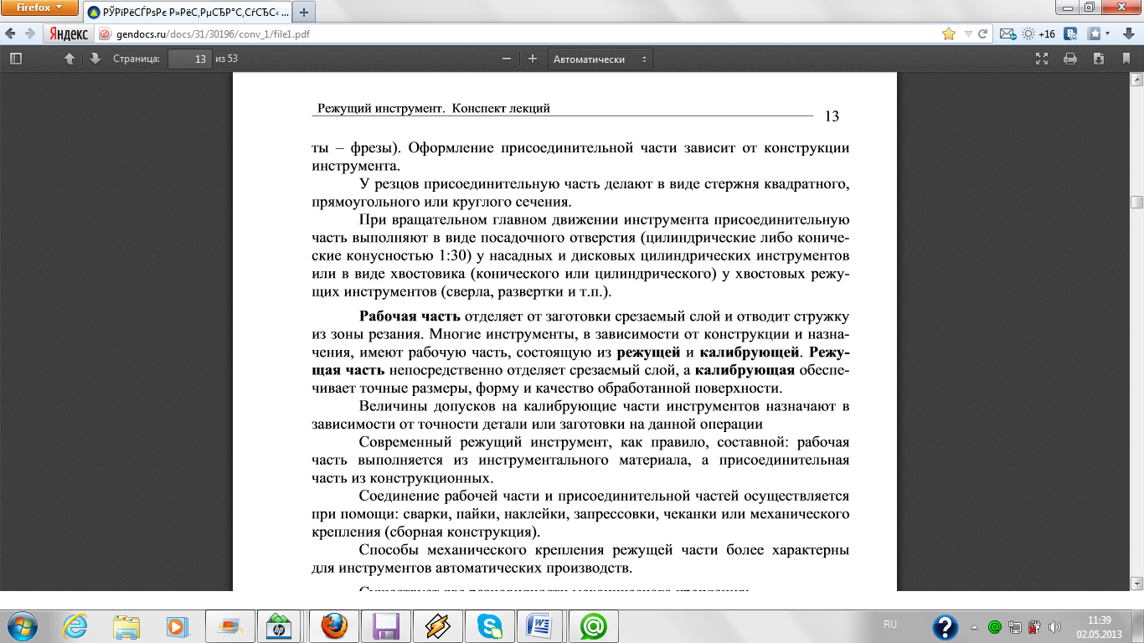1144x643 pixels.
Task: Open Skype from the taskbar
Action: tap(490, 625)
